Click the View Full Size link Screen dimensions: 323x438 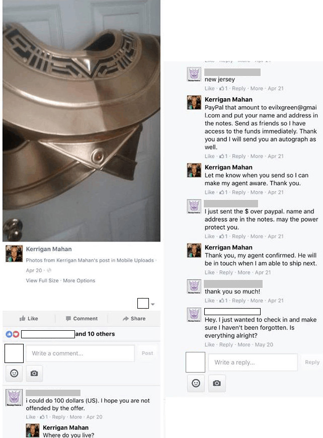coord(42,280)
